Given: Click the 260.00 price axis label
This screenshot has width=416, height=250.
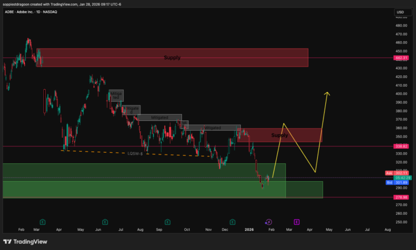Looking at the screenshot, I should (x=401, y=214).
